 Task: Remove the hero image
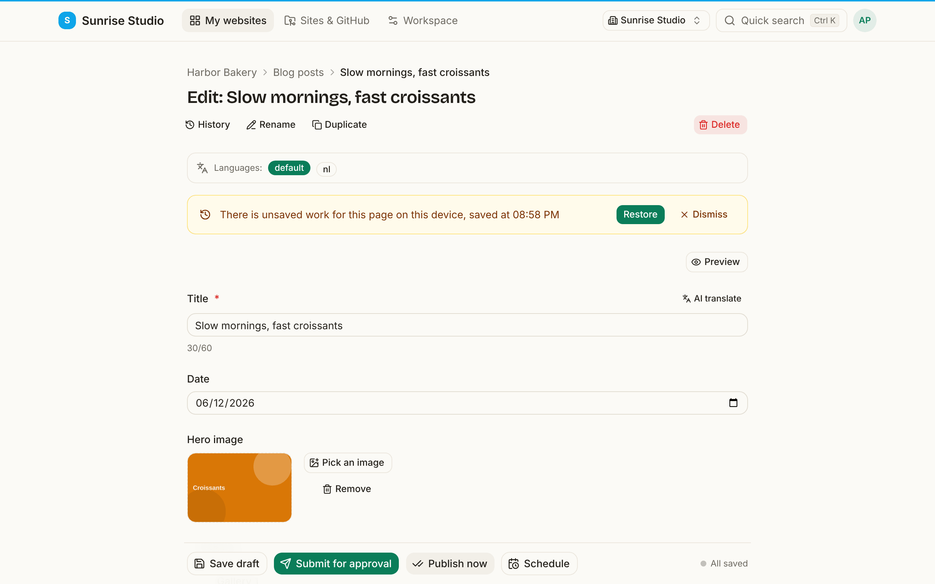pyautogui.click(x=347, y=489)
